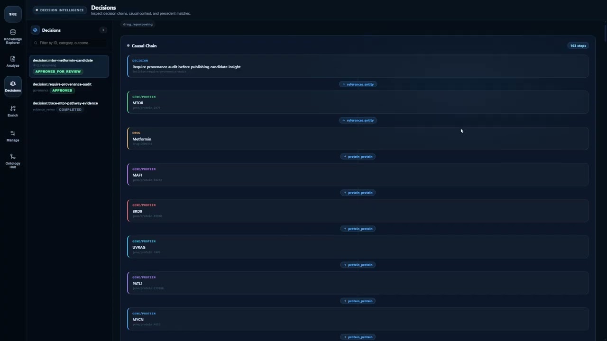Open the PATL1 gene/protein card

coord(358,283)
